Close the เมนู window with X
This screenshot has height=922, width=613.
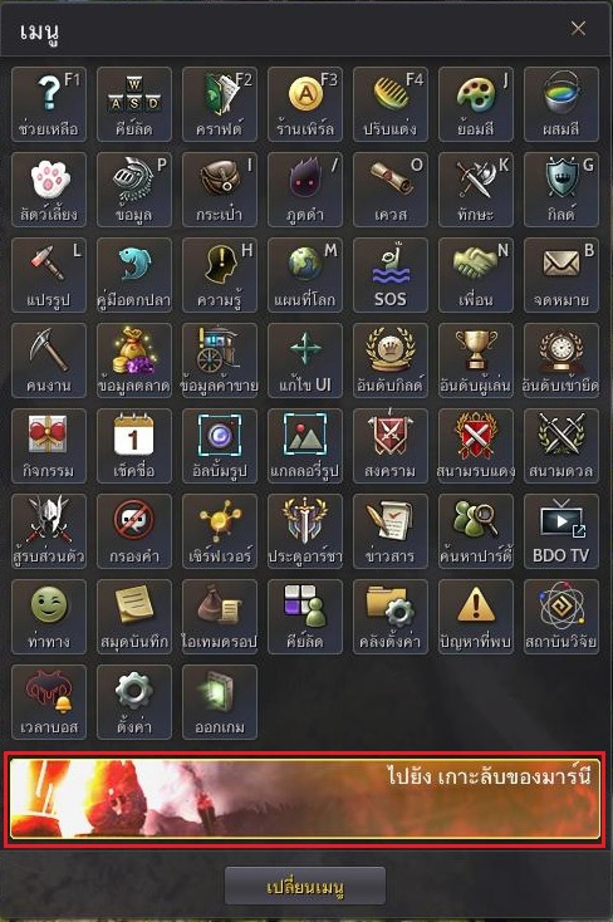[x=578, y=28]
